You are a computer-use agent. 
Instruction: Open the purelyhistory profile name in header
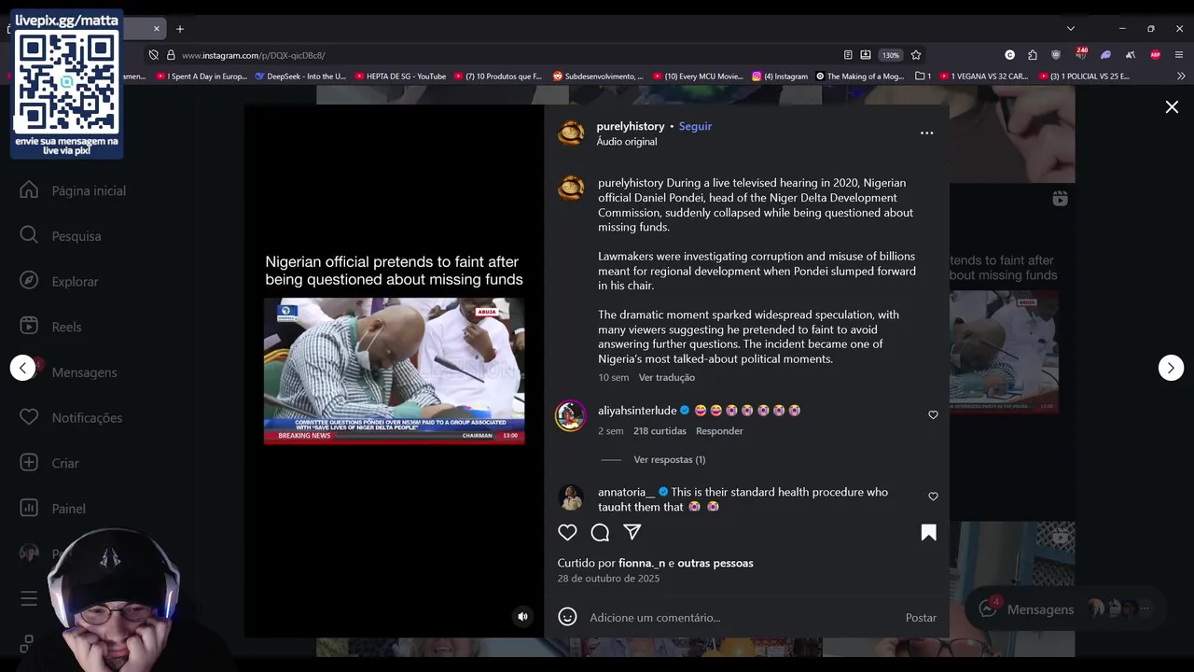click(x=631, y=126)
